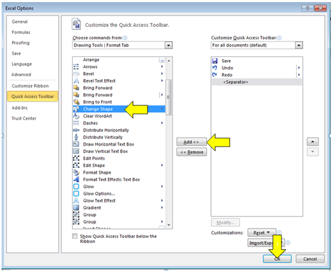Select the Edit Shape icon

[x=76, y=166]
